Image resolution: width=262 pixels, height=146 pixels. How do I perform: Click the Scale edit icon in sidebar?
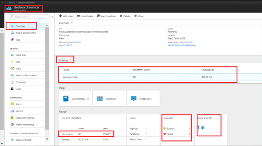(x=12, y=69)
